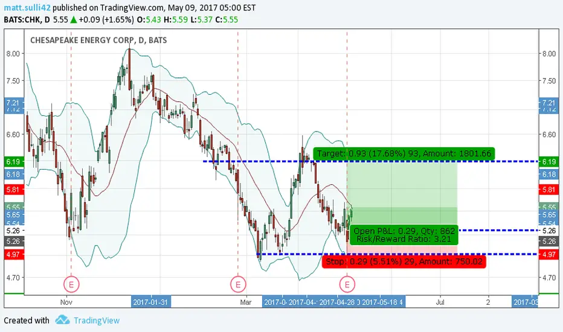Click the C:5.55 close value
Viewport: 563px width, 332px height.
coord(226,19)
